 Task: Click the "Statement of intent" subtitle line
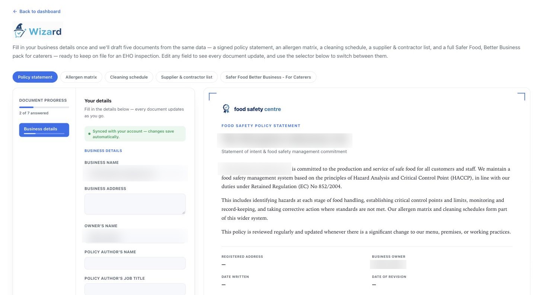click(284, 152)
